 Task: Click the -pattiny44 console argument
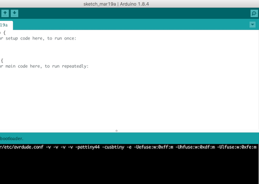click(88, 147)
